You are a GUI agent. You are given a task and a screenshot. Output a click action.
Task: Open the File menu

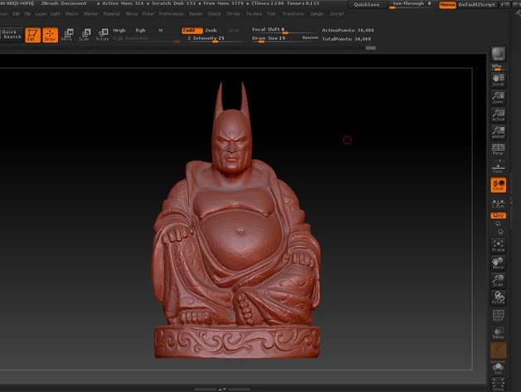[27, 14]
